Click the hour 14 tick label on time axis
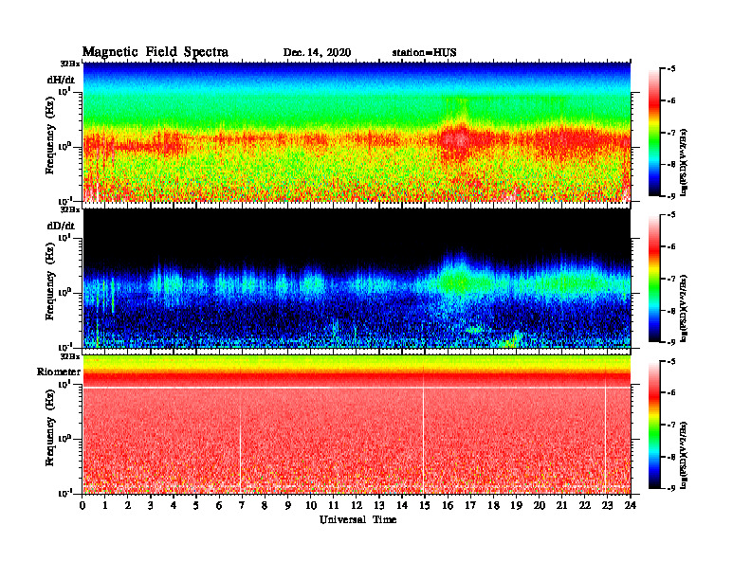 (x=402, y=505)
